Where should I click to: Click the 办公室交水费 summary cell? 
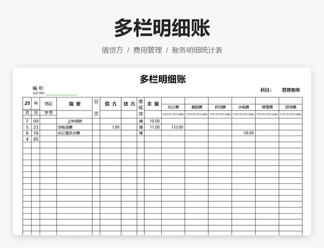tap(75, 133)
